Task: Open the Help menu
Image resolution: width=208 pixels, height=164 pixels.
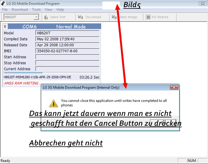Action: 60,10
